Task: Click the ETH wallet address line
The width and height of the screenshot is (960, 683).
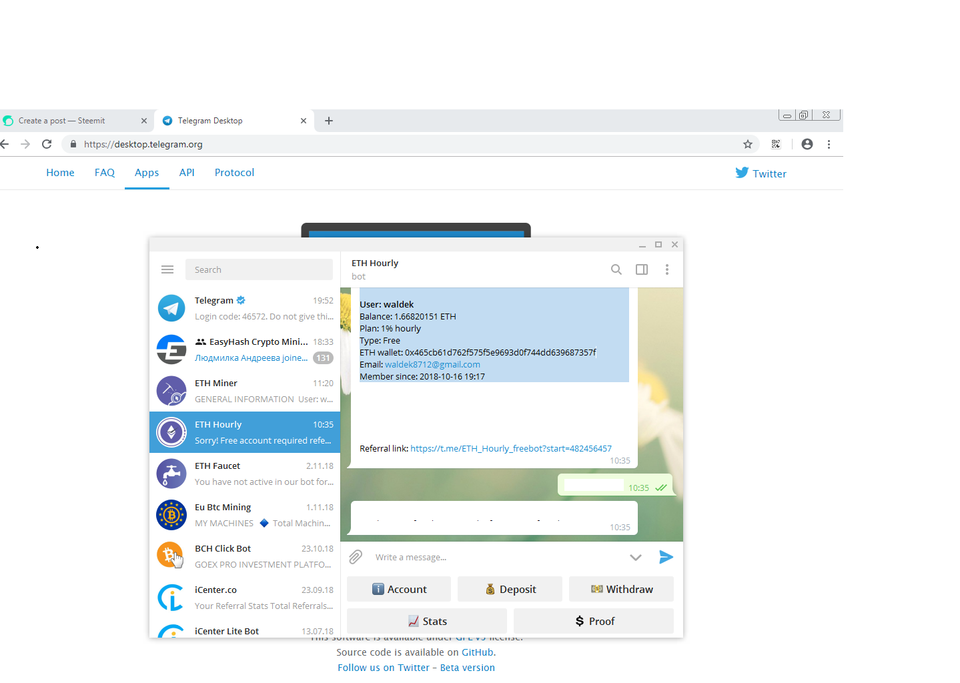Action: click(x=478, y=353)
